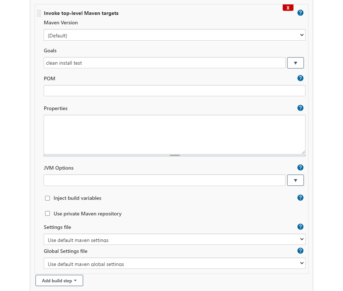Viewport: 343px width, 291px height.
Task: Open the Add build step menu
Action: pyautogui.click(x=59, y=280)
